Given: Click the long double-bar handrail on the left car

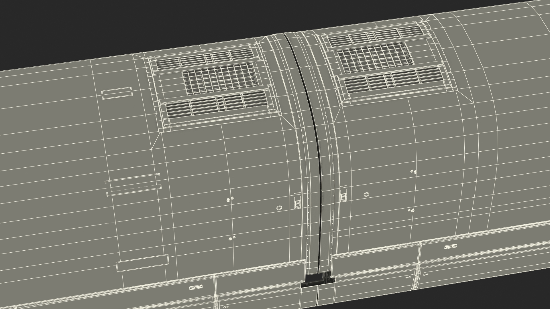Looking at the screenshot, I should [x=133, y=185].
